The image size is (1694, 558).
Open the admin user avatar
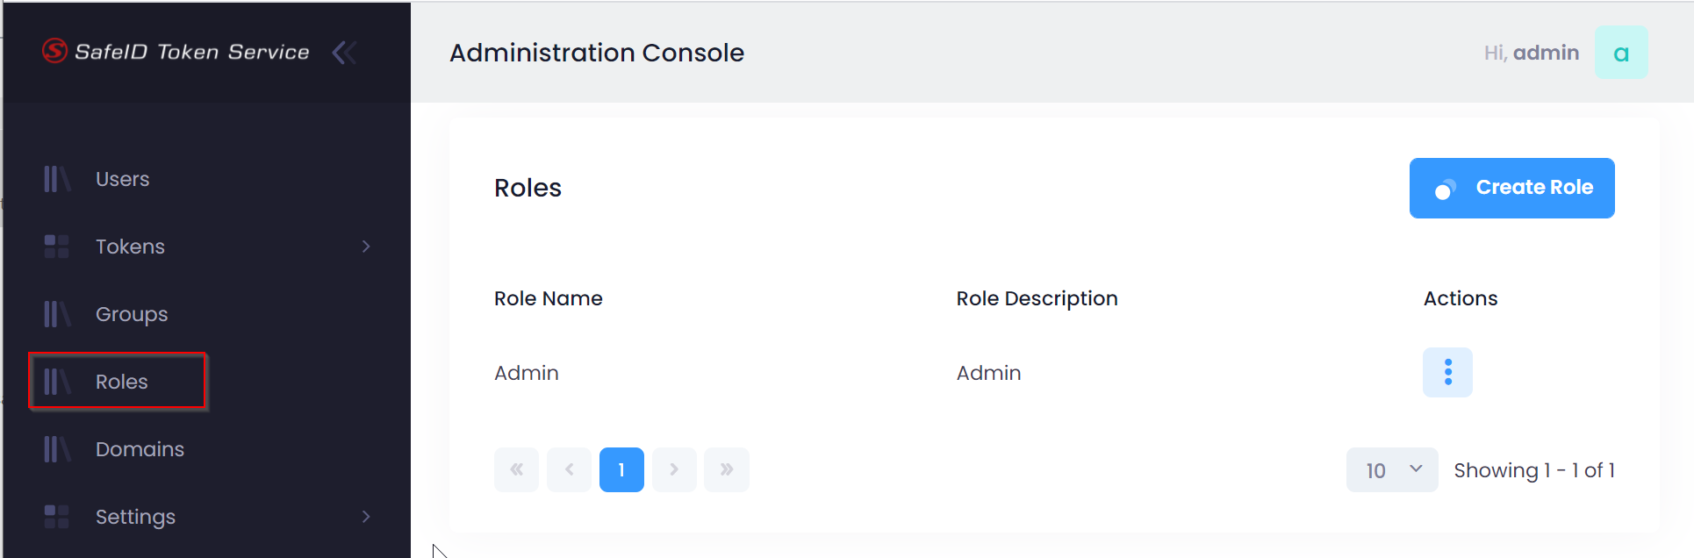coord(1620,54)
